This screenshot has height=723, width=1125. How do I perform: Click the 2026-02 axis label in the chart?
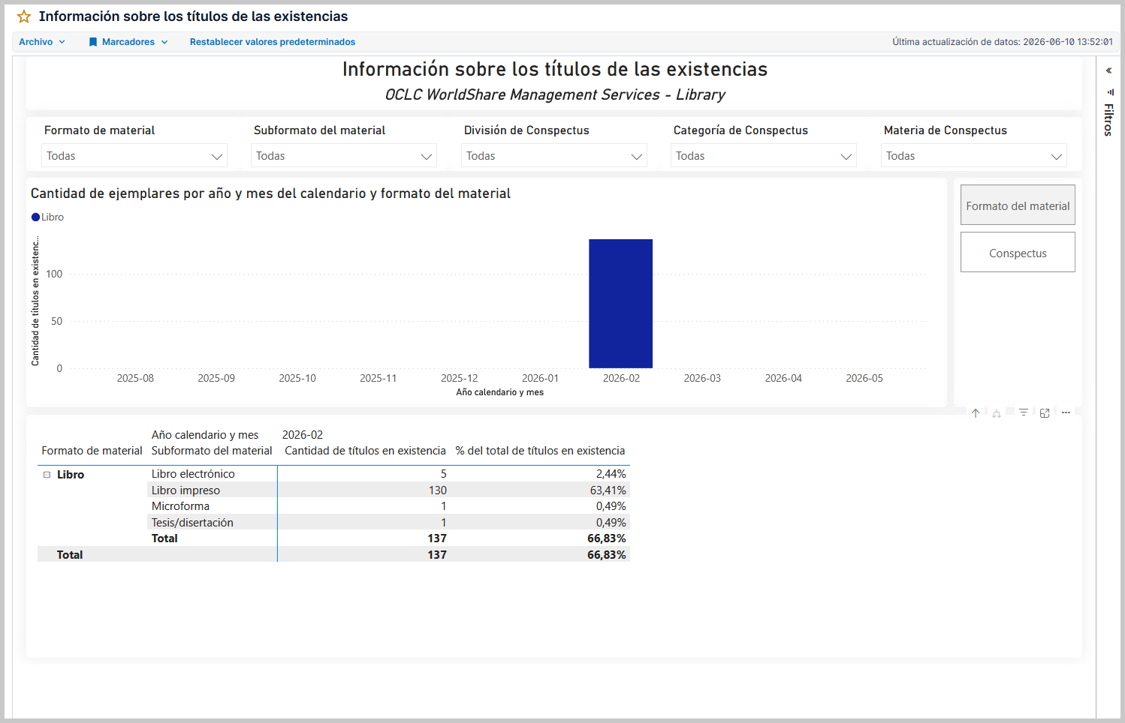pyautogui.click(x=621, y=378)
